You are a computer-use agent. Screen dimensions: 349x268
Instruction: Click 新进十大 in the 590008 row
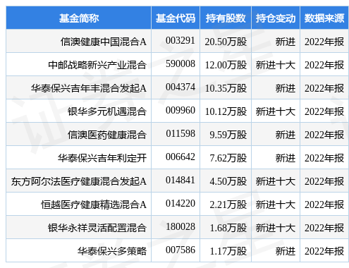[276, 65]
